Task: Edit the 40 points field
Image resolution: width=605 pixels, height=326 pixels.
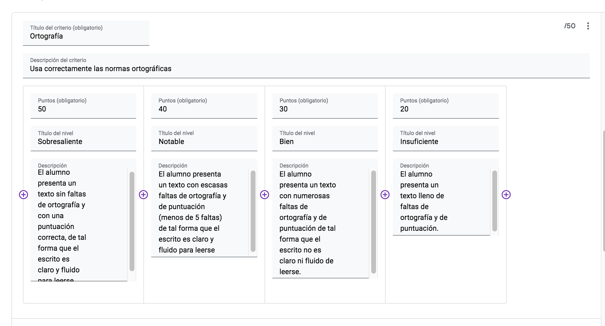Action: click(204, 109)
